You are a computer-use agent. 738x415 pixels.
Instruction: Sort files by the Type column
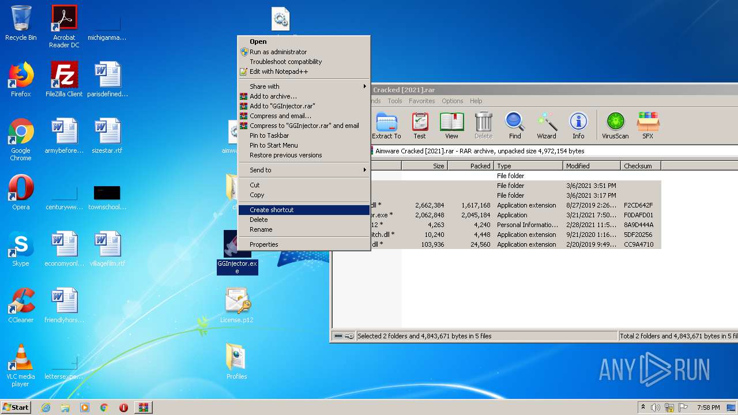click(528, 165)
